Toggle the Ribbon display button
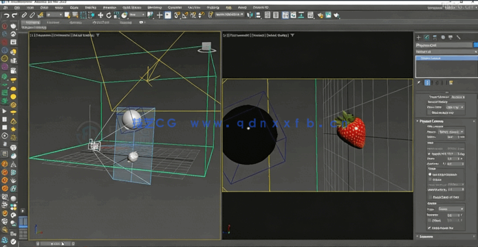Screen dimensions: 478x247 click(285, 15)
